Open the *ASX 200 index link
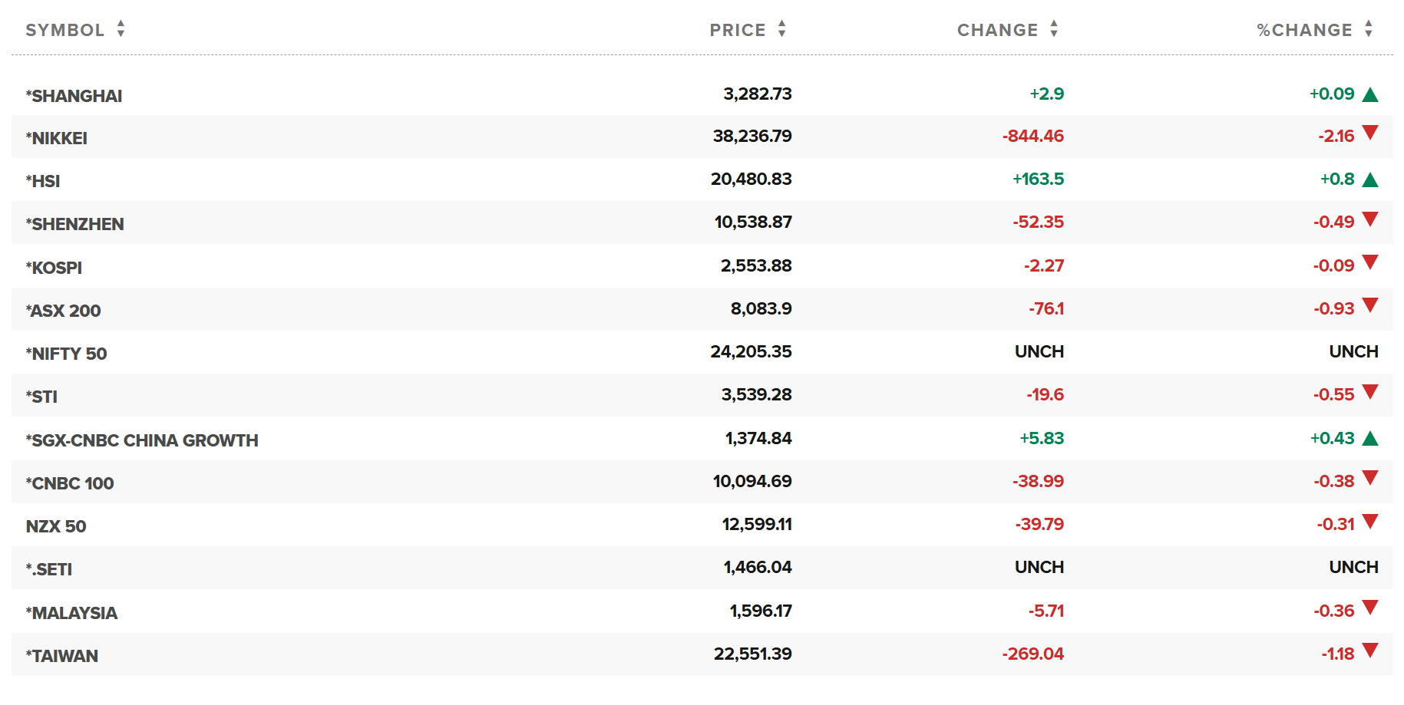1404x705 pixels. coord(63,311)
